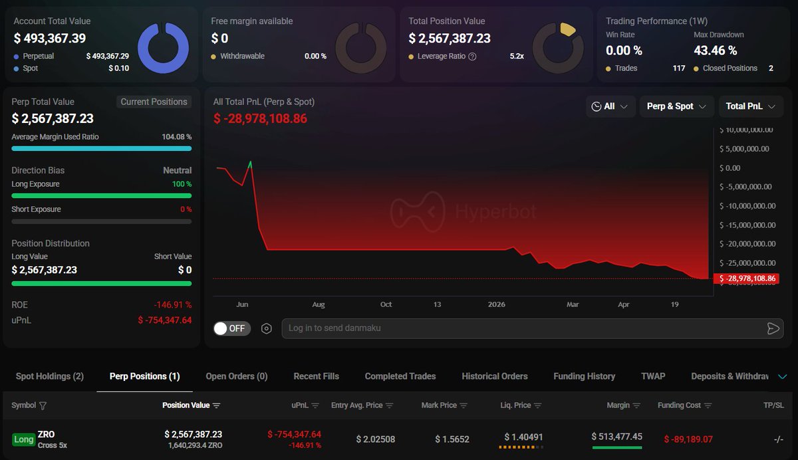
Task: Click the send danmaku arrow icon
Action: tap(773, 328)
